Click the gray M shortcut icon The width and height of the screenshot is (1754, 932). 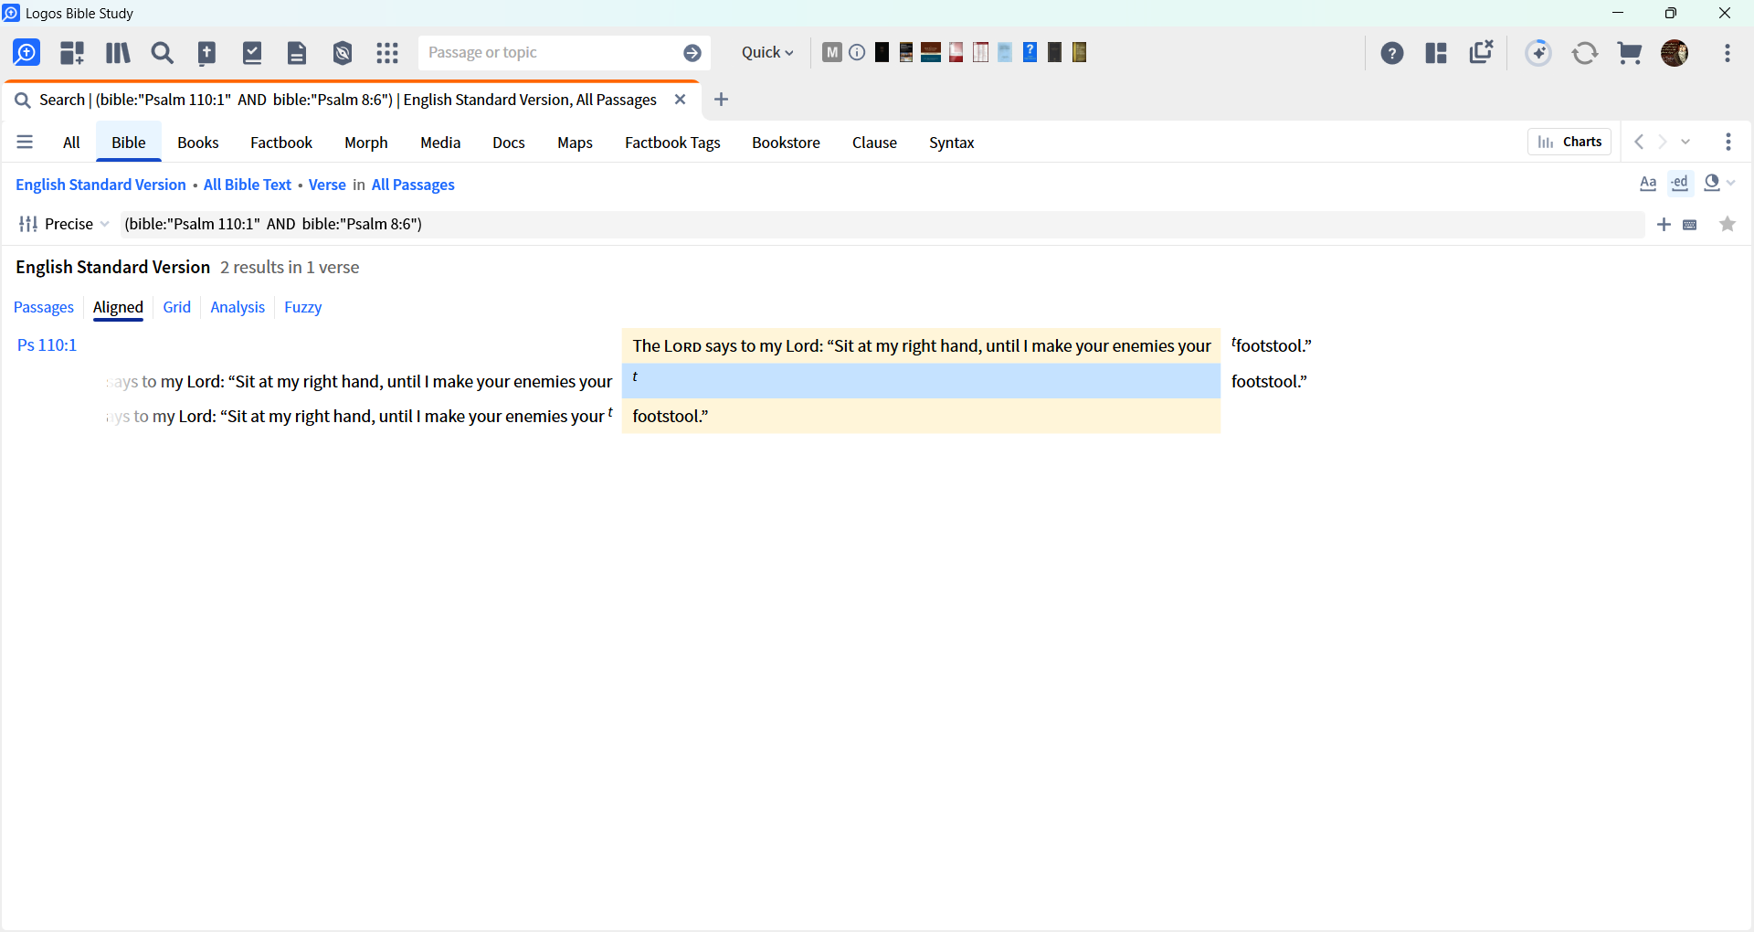831,52
